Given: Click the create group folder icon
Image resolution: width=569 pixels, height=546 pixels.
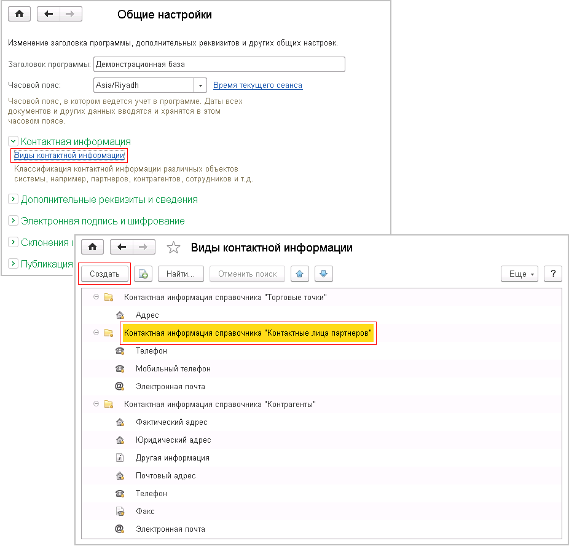Looking at the screenshot, I should (143, 274).
